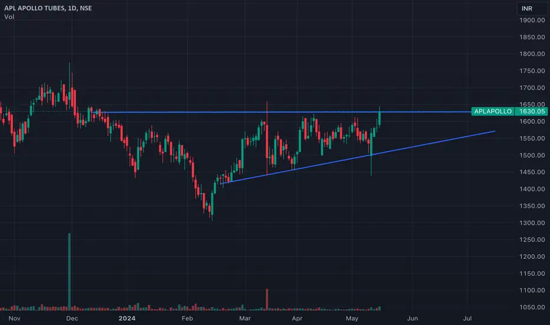Screen dimensions: 550x325
Task: Click the Jun label on time axis
Action: [x=413, y=318]
